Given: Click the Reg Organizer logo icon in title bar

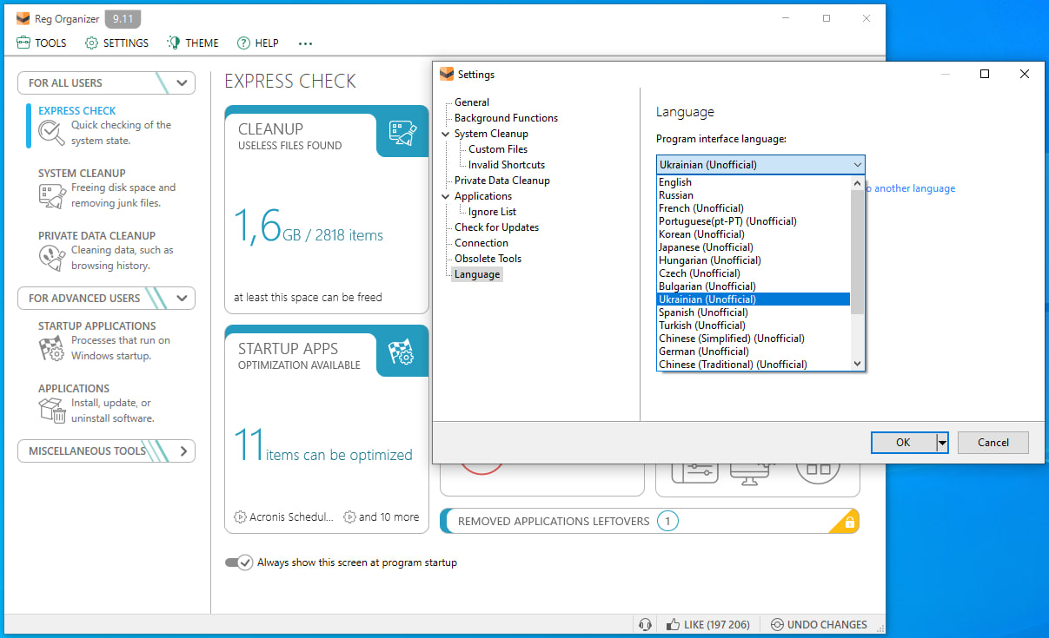Looking at the screenshot, I should pyautogui.click(x=23, y=18).
